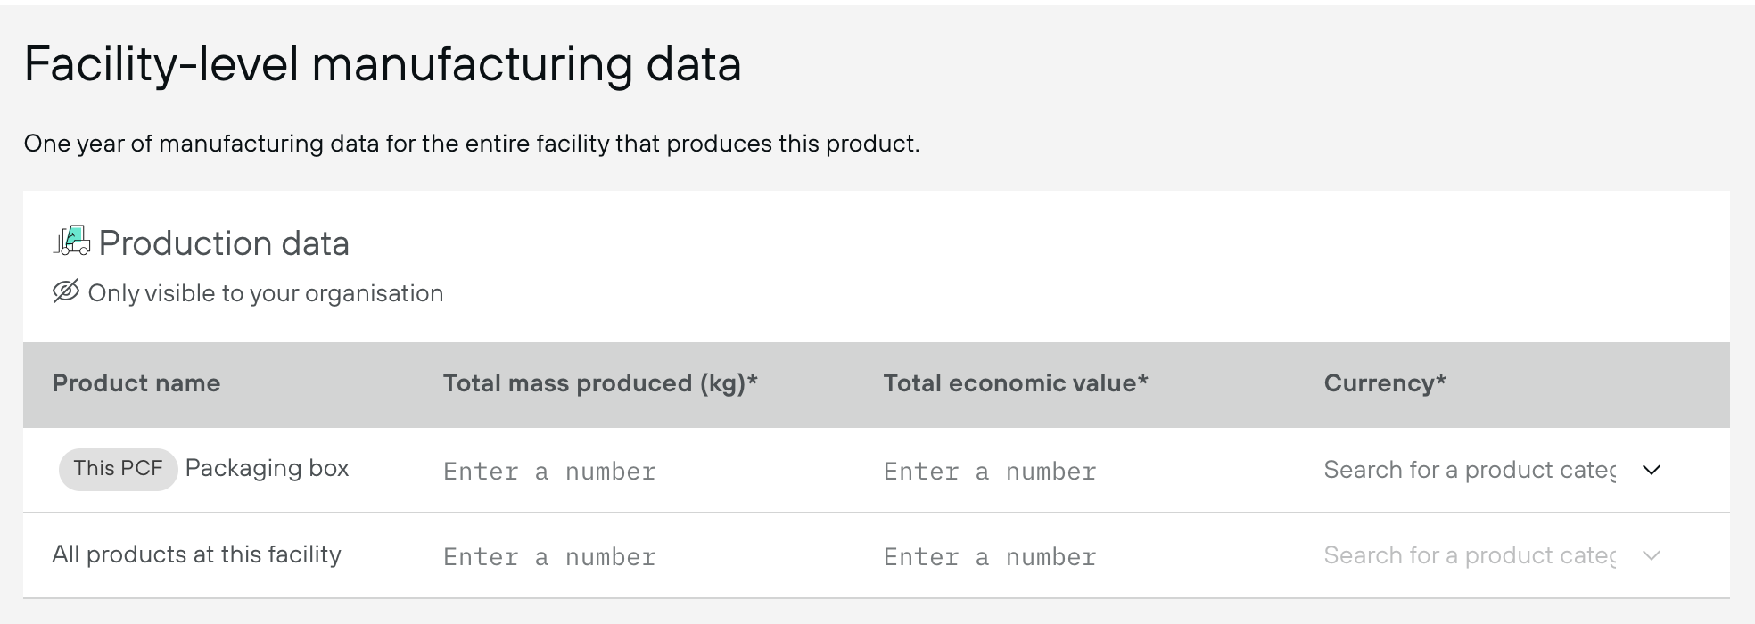Focus Packaging box total mass produced field

642,471
